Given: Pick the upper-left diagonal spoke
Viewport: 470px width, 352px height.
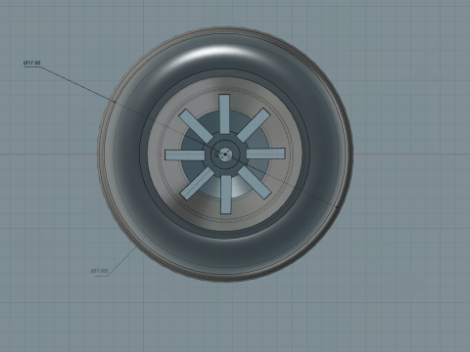Looking at the screenshot, I should (x=195, y=125).
